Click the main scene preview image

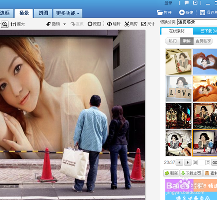click(72, 115)
